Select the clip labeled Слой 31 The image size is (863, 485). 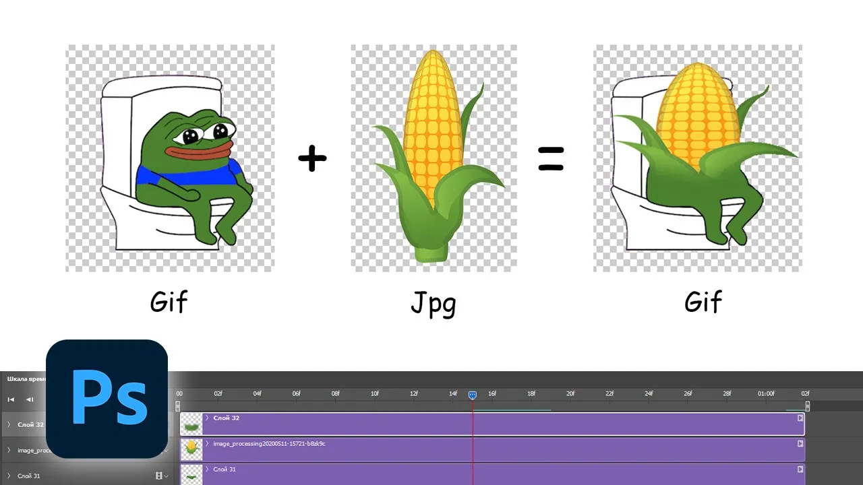point(492,474)
